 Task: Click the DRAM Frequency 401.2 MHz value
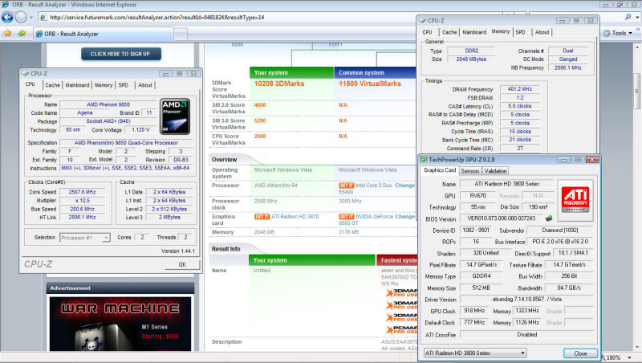[520, 89]
